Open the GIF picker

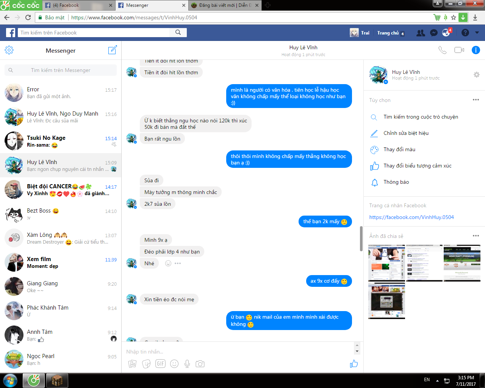(x=160, y=364)
